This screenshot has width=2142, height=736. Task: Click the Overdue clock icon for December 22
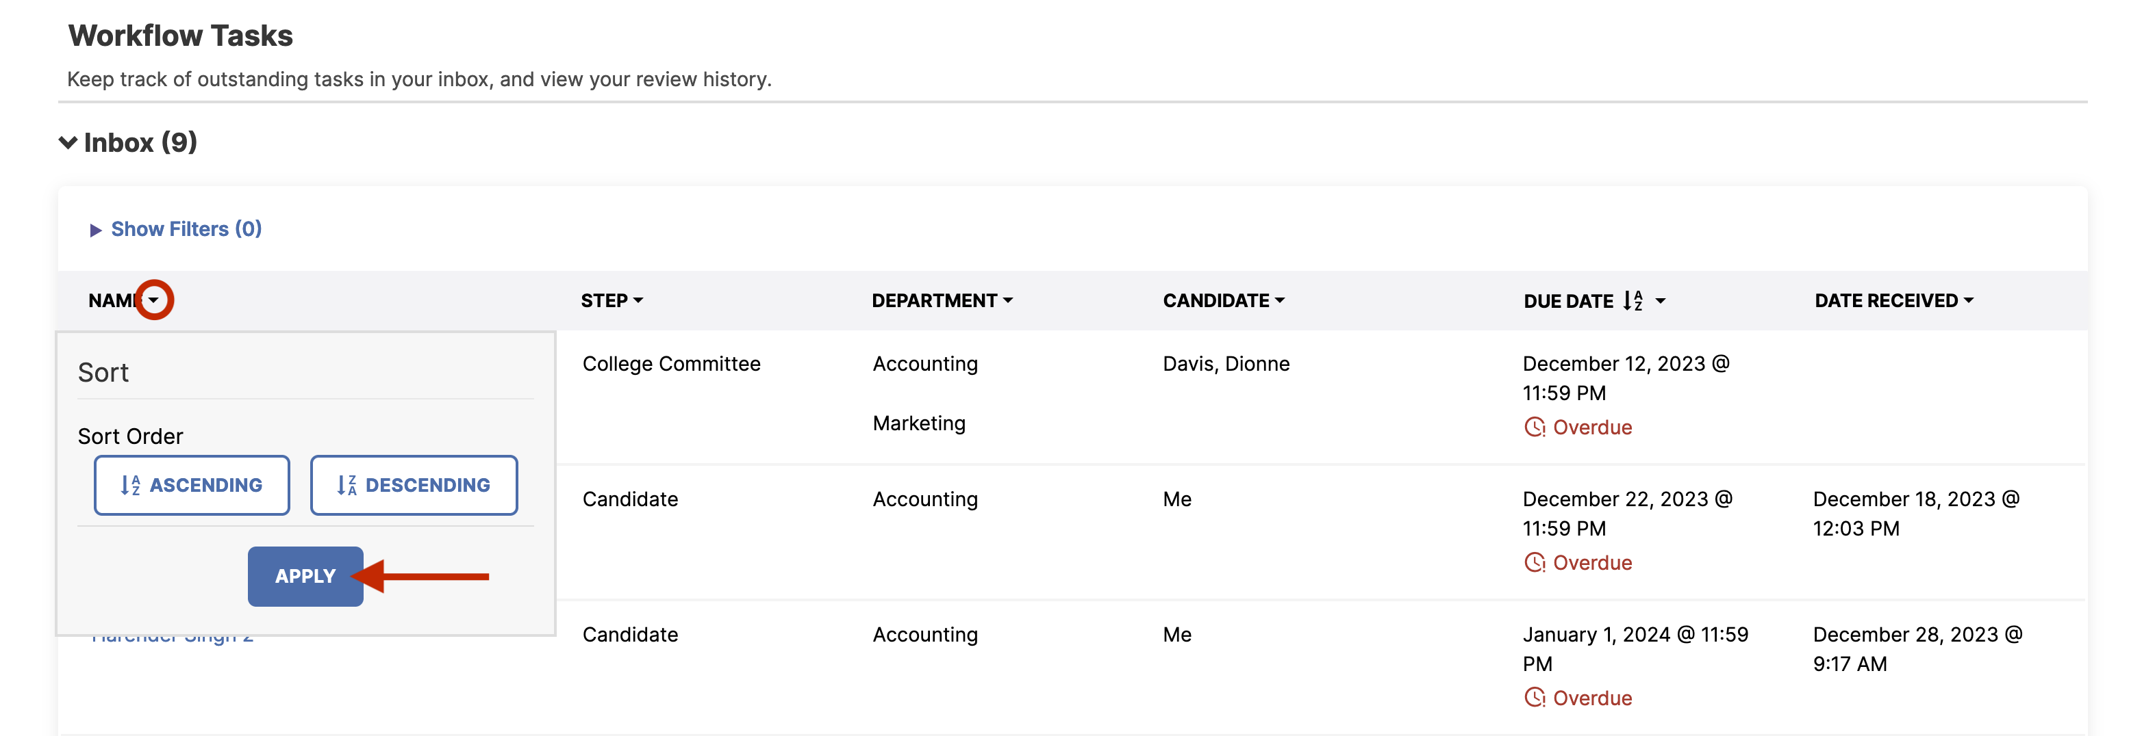(x=1534, y=562)
